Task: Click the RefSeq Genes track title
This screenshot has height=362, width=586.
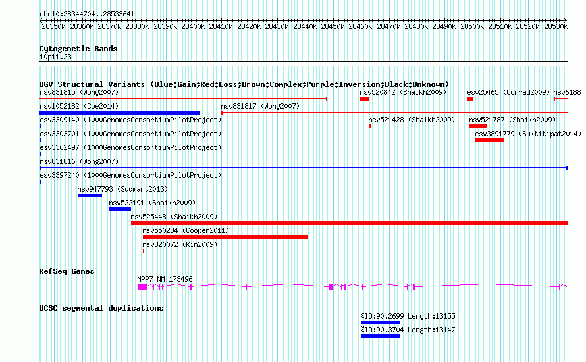Action: click(x=67, y=271)
